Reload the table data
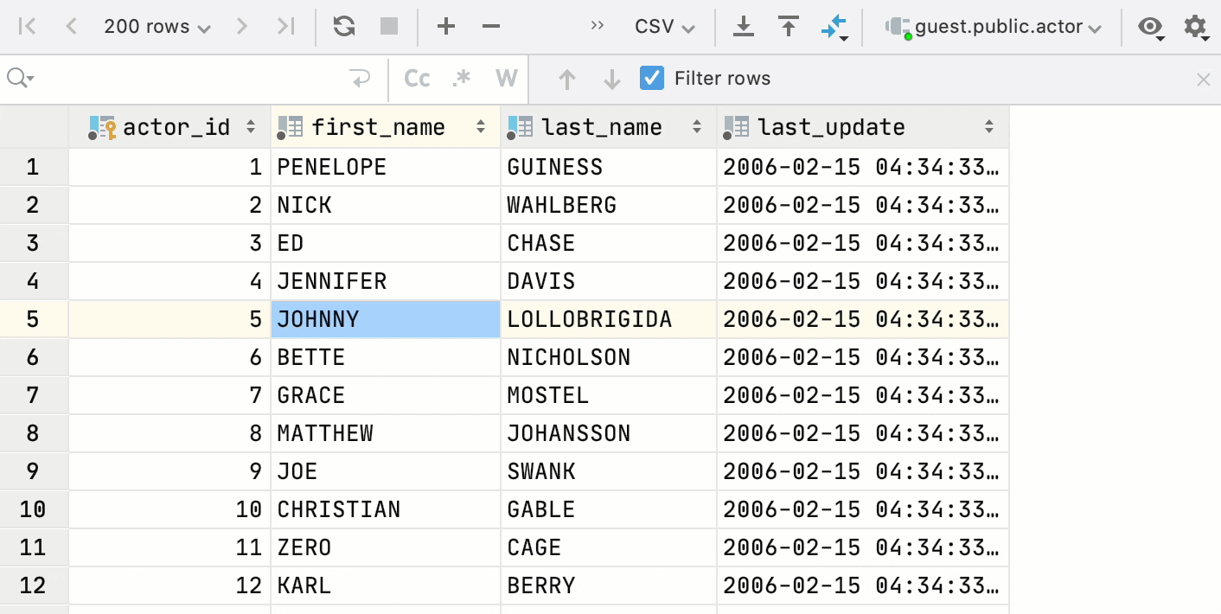The image size is (1221, 614). pos(343,26)
